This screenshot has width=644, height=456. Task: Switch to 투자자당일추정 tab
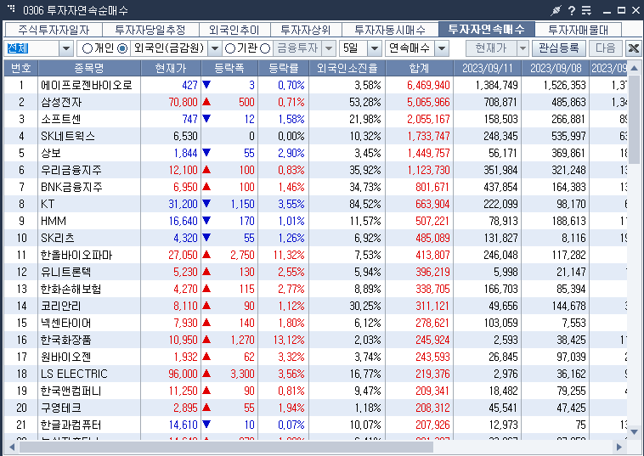150,30
